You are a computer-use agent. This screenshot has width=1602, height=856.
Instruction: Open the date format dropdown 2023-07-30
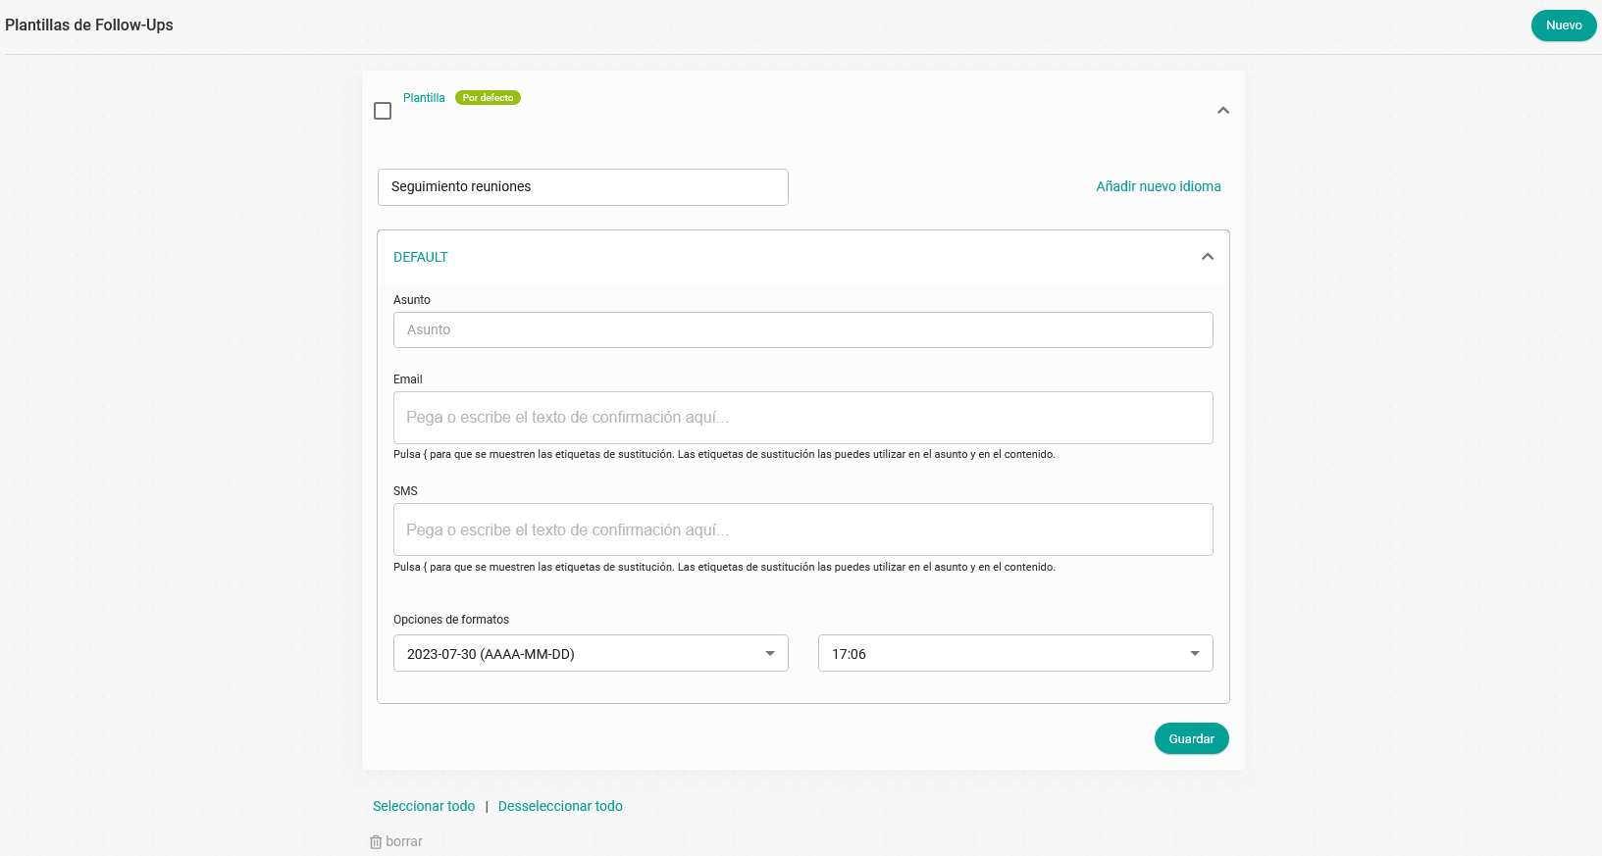click(x=591, y=653)
